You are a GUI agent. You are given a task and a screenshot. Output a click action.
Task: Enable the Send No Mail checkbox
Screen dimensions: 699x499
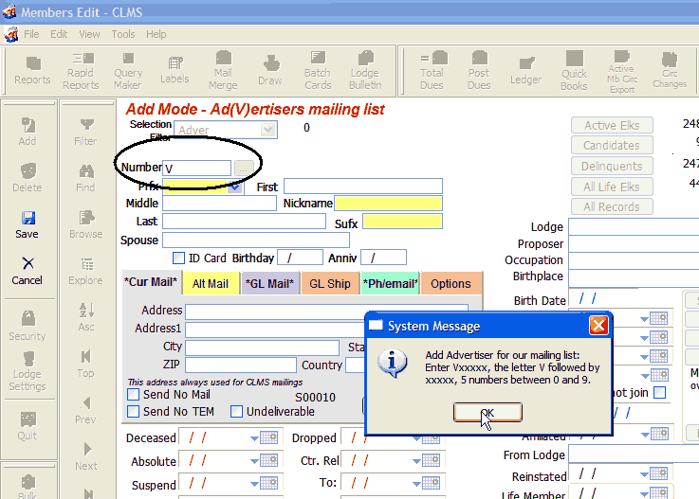tap(134, 395)
